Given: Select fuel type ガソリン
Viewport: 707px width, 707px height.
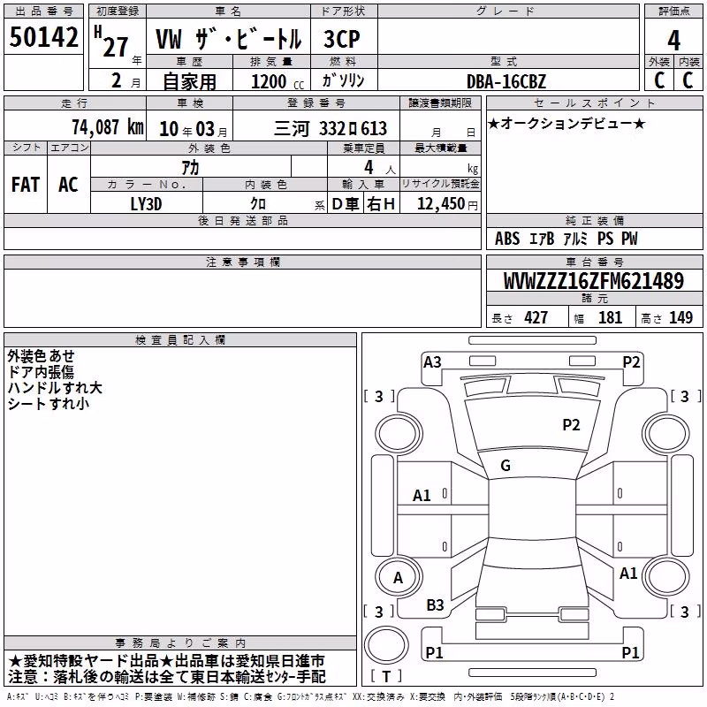Looking at the screenshot, I should pyautogui.click(x=343, y=80).
